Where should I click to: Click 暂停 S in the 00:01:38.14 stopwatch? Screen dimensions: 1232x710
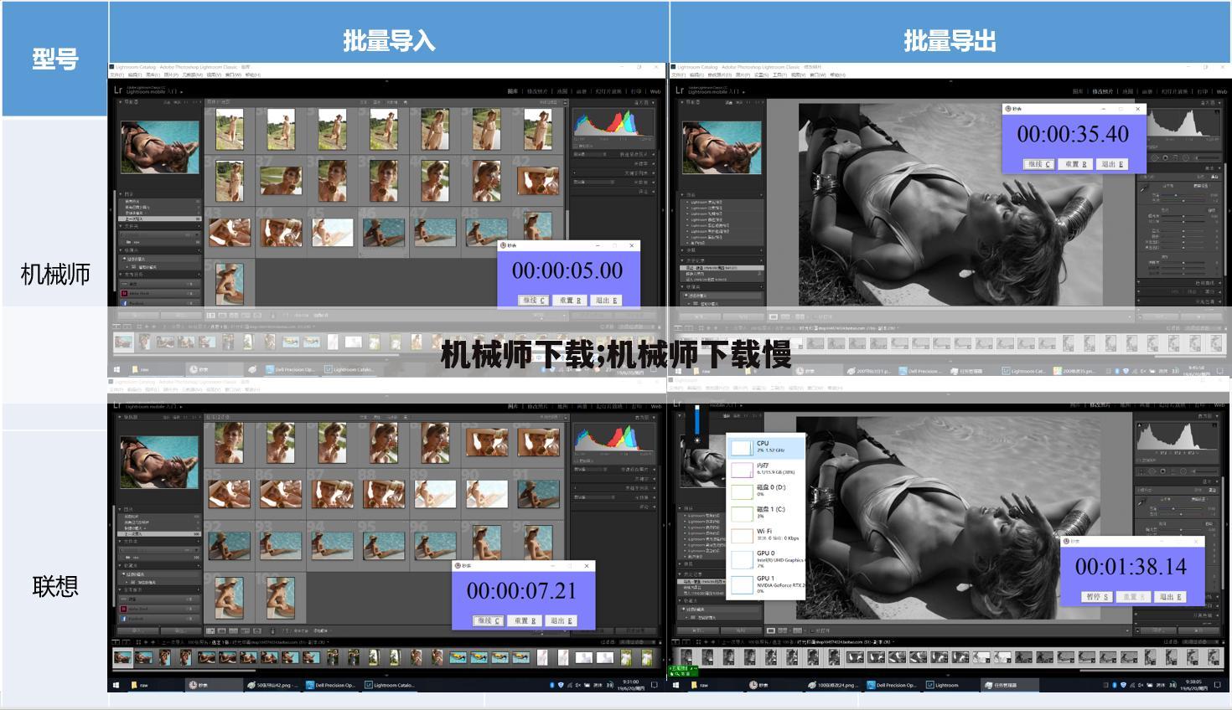click(1096, 597)
